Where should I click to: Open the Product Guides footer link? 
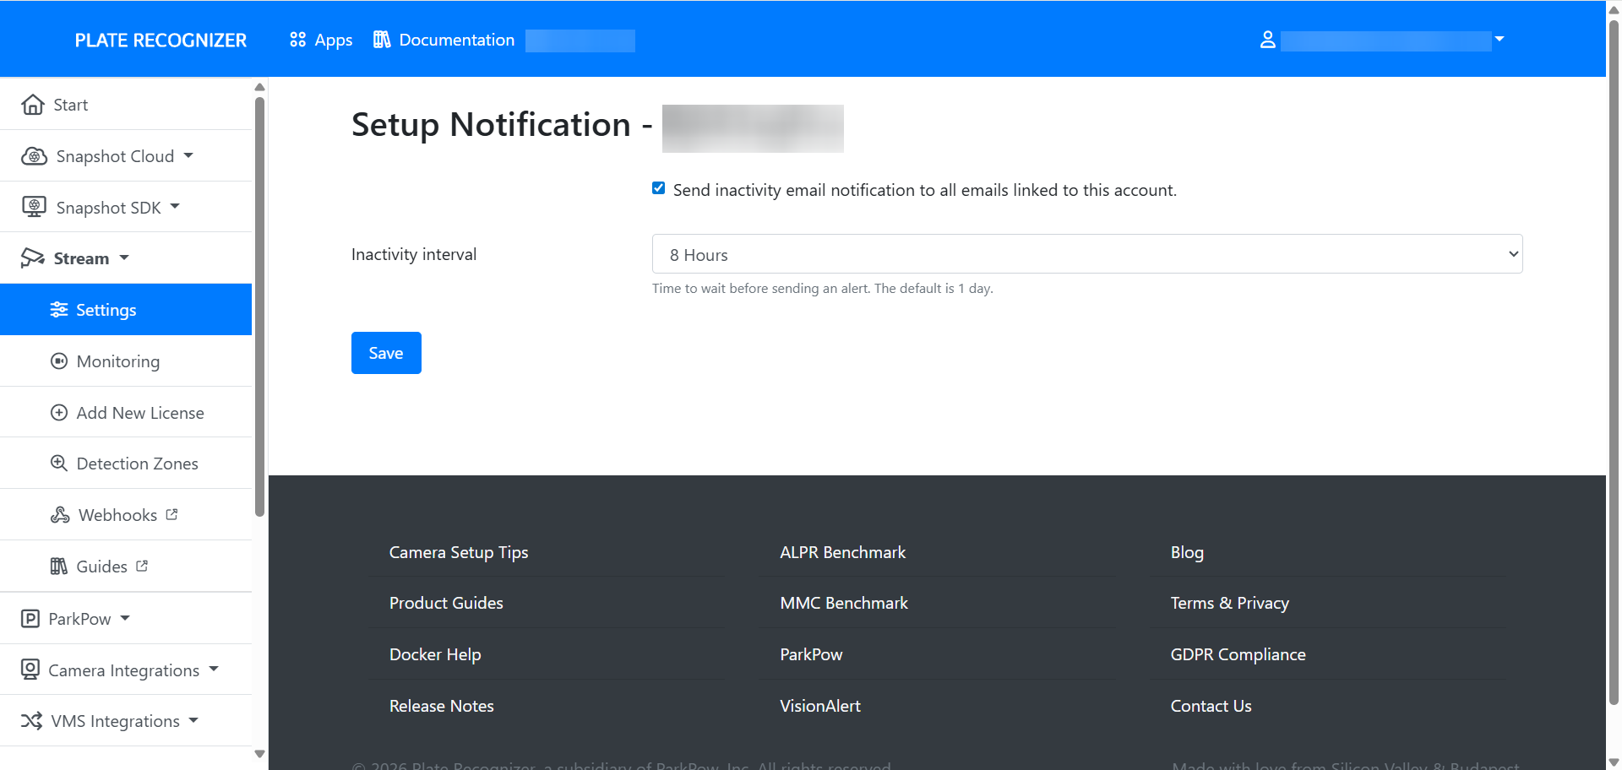click(x=446, y=603)
